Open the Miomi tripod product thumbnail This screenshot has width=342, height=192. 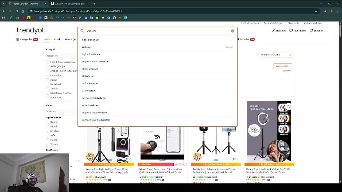pos(162,144)
